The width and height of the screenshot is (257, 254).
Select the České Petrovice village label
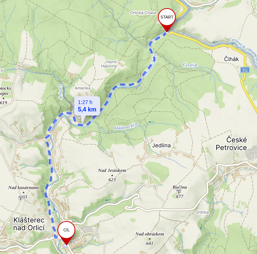click(231, 144)
